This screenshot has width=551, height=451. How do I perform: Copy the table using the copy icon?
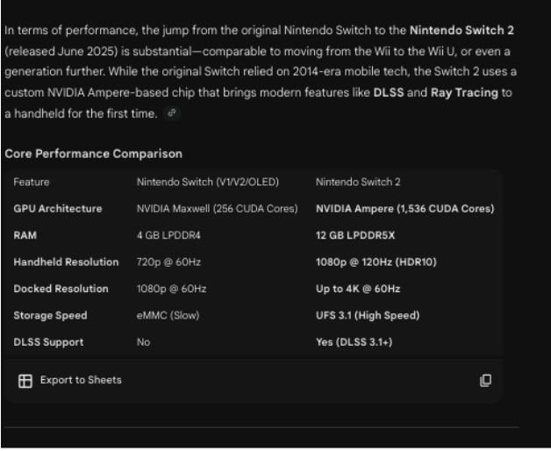(x=485, y=381)
